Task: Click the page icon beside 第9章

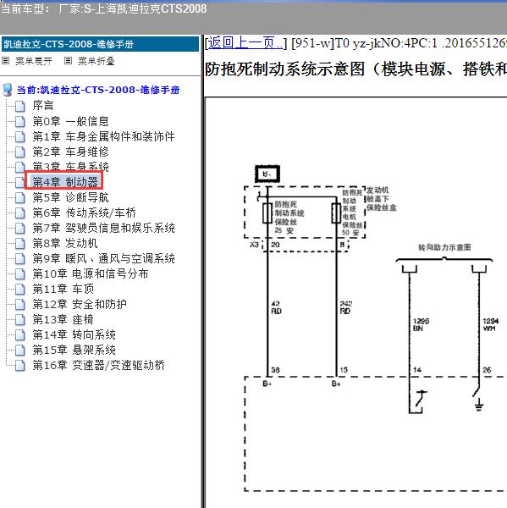Action: point(20,258)
